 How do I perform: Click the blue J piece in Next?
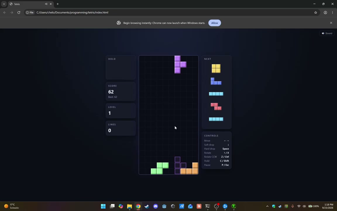coord(216,81)
